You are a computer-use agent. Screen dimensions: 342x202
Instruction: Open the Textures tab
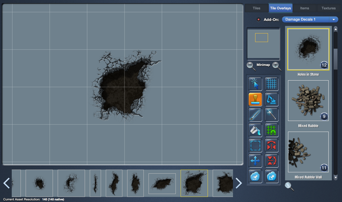[x=328, y=8]
